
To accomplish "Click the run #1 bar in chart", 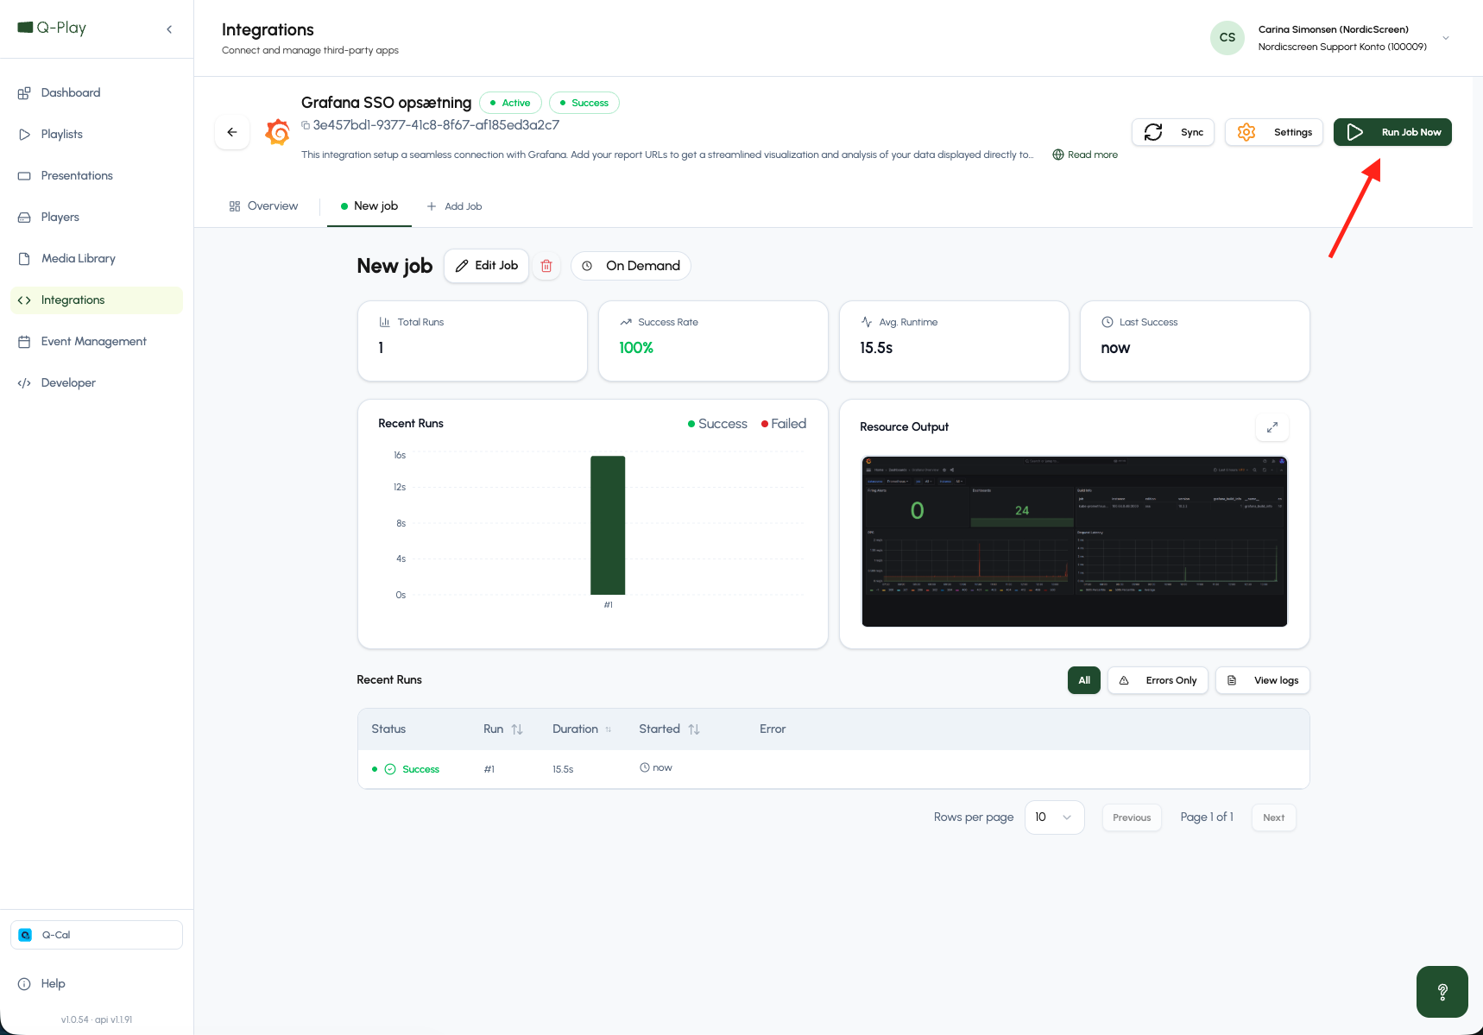I will pyautogui.click(x=608, y=525).
